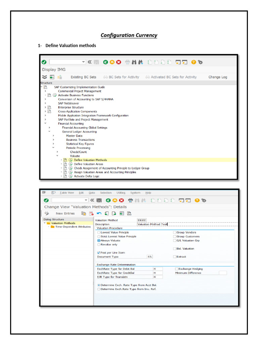258x345 pixels.
Task: Expand Financial Accounting Global Settings node
Action: point(49,128)
